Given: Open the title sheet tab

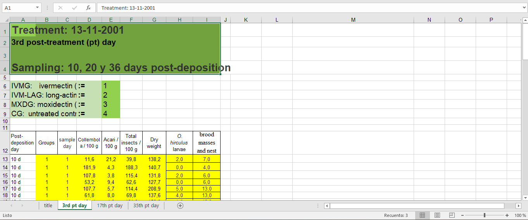Looking at the screenshot, I should coord(48,206).
